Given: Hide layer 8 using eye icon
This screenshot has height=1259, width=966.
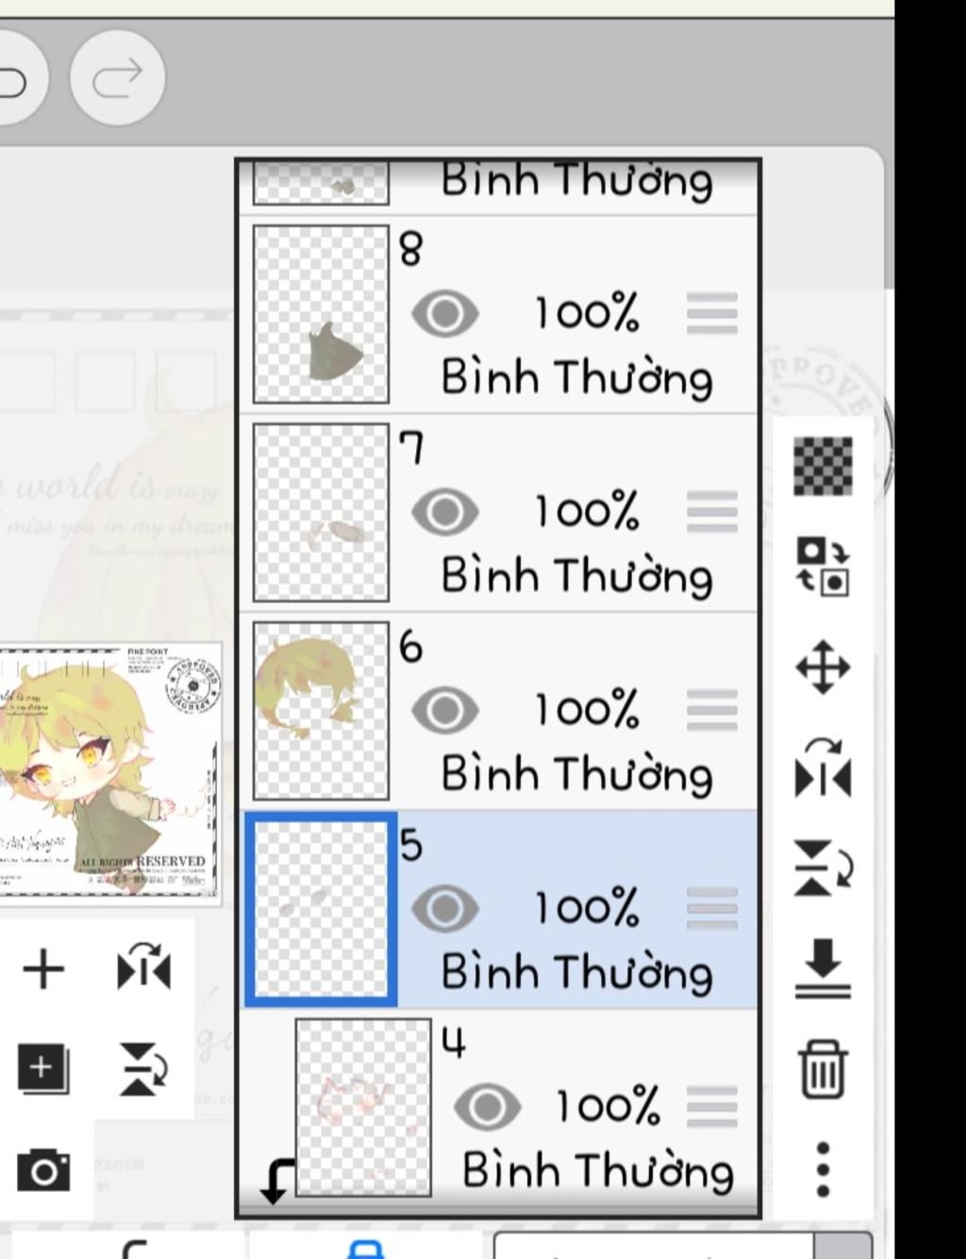Looking at the screenshot, I should pyautogui.click(x=444, y=313).
